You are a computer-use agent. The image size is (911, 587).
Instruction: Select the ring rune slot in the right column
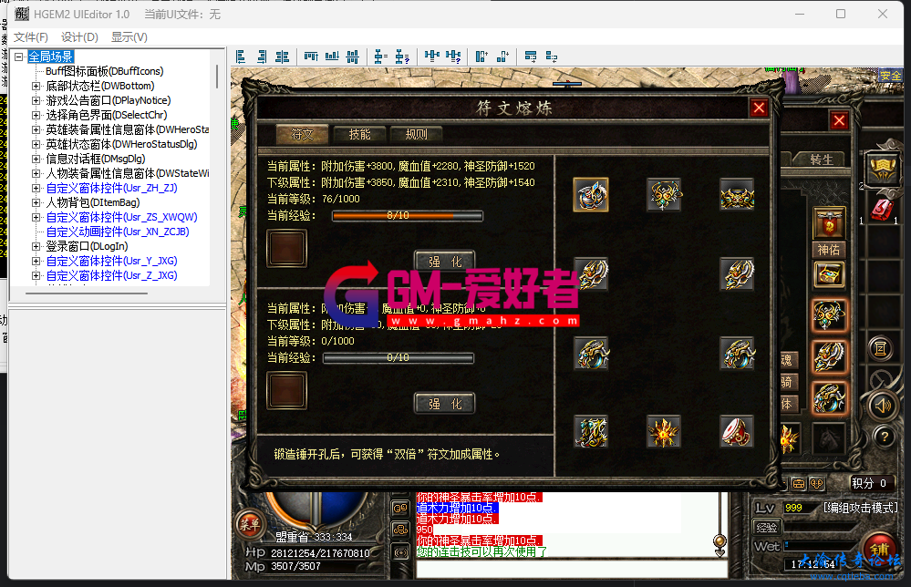(x=737, y=353)
